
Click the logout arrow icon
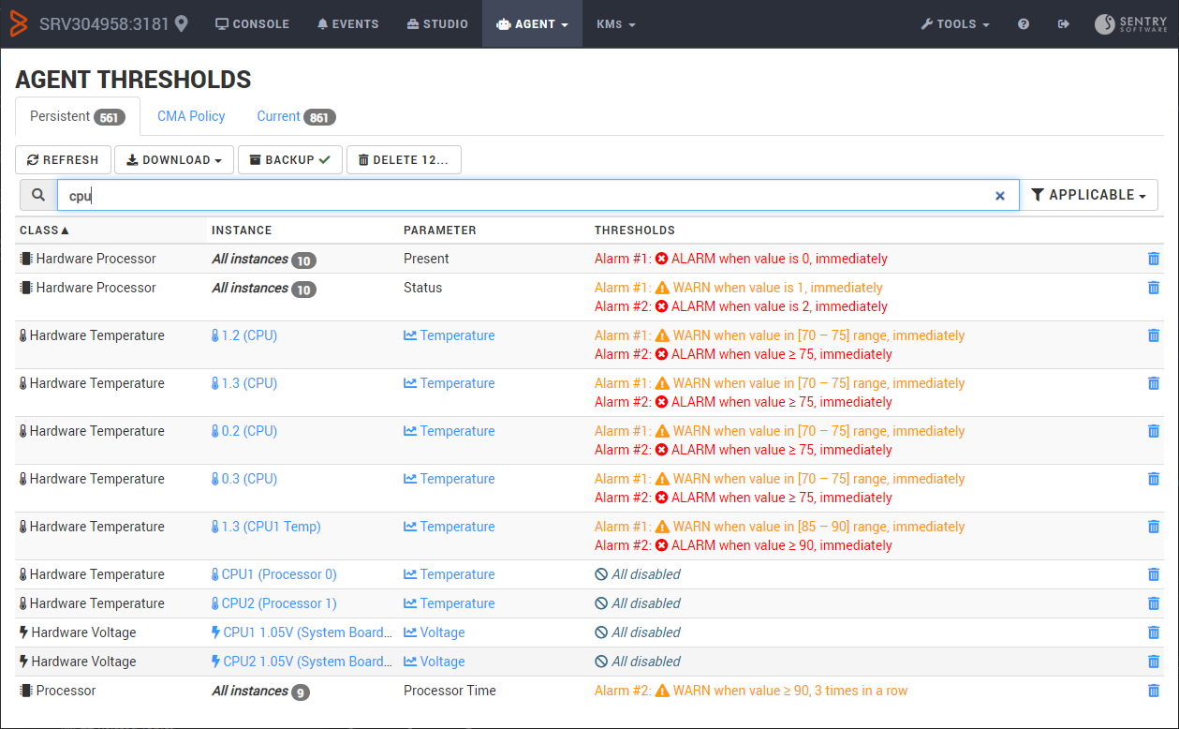(1063, 23)
